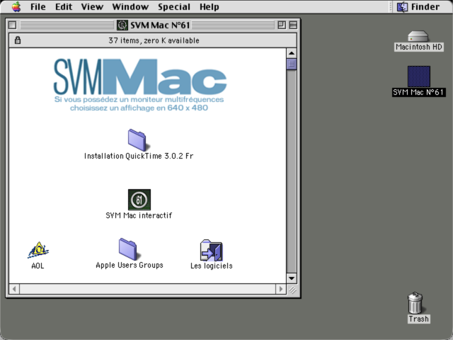The image size is (453, 340).
Task: Open the Installation QuickTime 3.0.2 Fr folder
Action: tap(137, 140)
